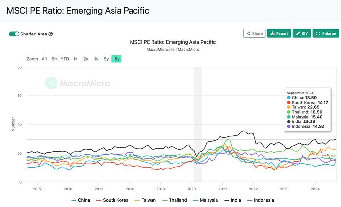Open the Shaded Area help icon
Screen dimensions: 341x207
(x=51, y=34)
